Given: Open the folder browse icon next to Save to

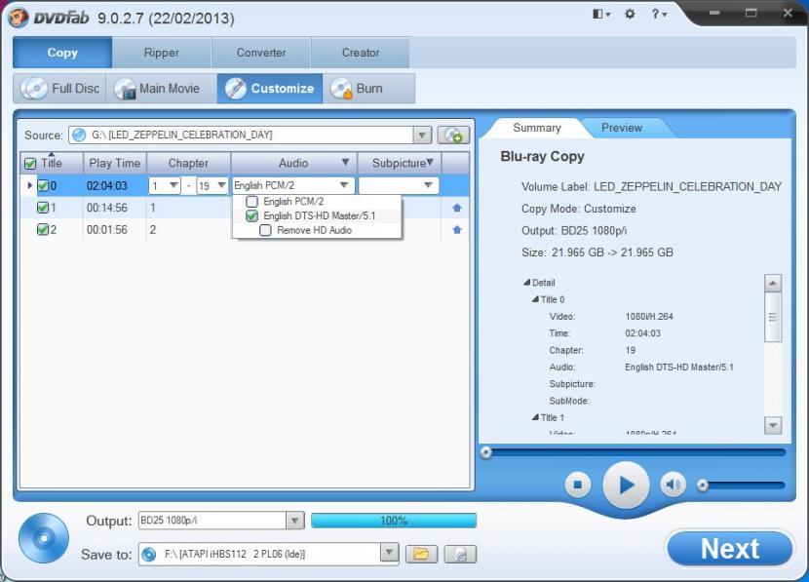Looking at the screenshot, I should coord(421,554).
